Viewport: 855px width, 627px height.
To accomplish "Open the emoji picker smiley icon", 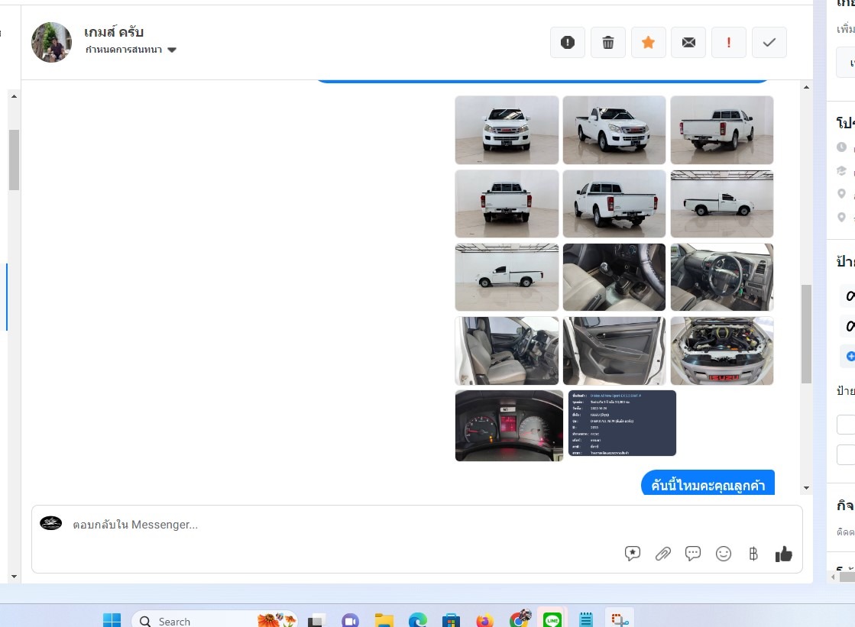I will (x=724, y=554).
